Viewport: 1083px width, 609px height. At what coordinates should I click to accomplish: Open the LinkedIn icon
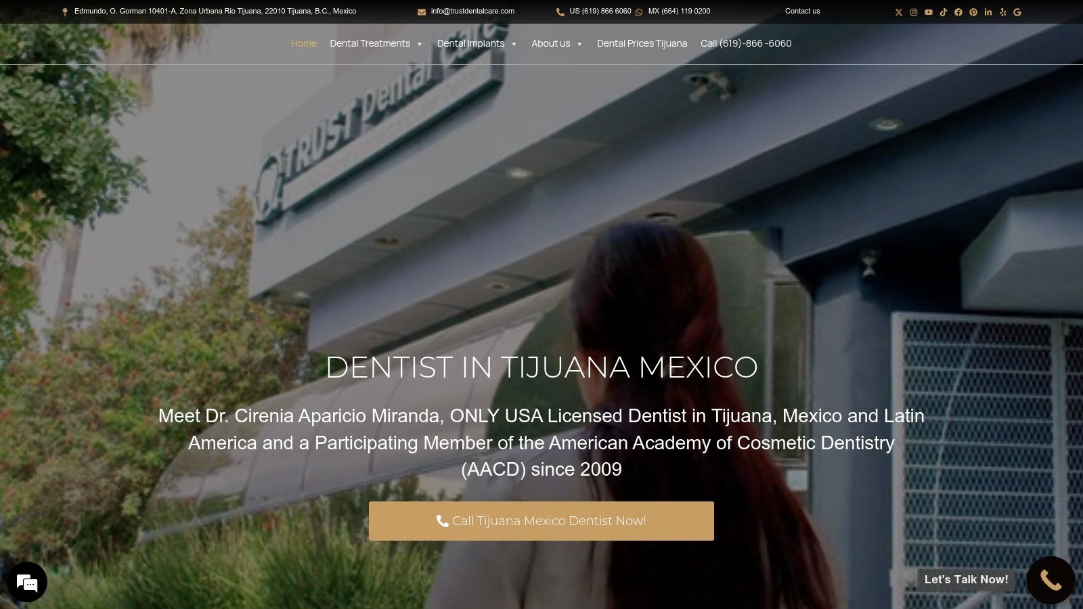[x=988, y=12]
